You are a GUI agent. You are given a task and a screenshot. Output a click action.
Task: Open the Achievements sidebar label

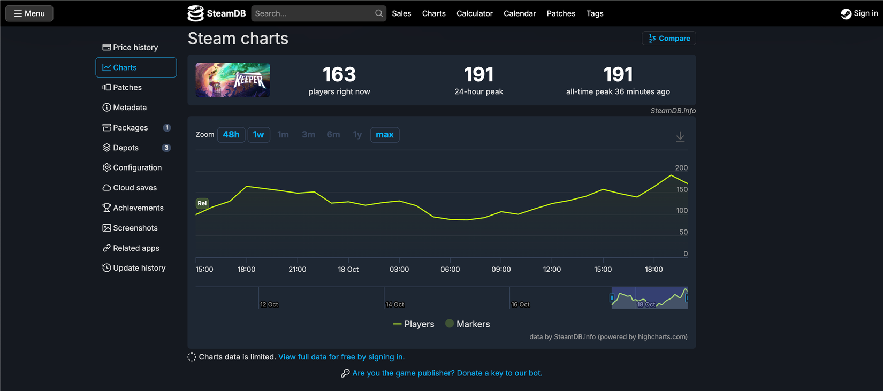click(138, 208)
